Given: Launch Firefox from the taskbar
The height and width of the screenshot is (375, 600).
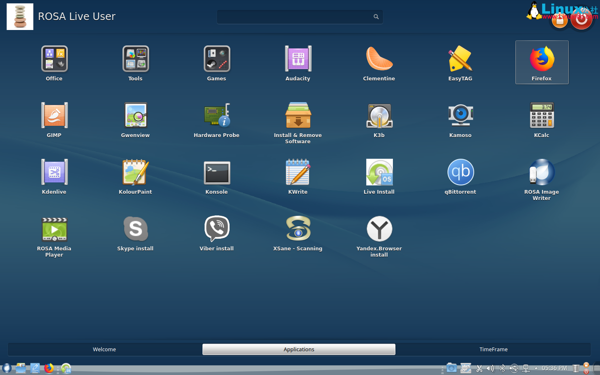Looking at the screenshot, I should tap(49, 368).
